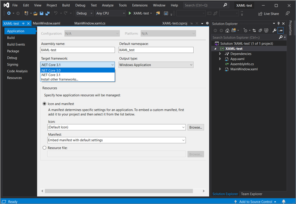
Task: Click the Save All toolbar icon
Action: [x=47, y=13]
